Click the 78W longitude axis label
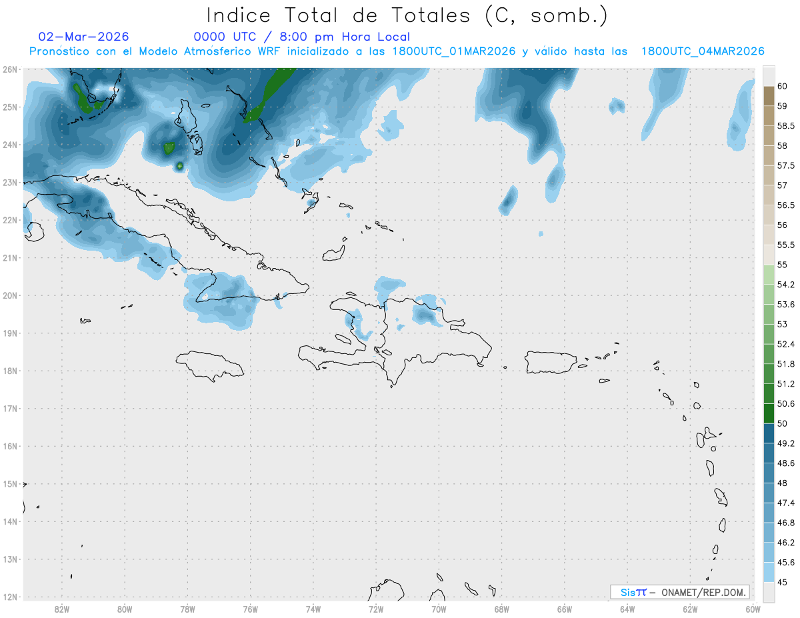 (x=187, y=609)
